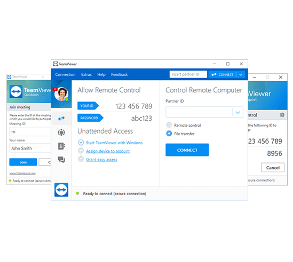The image size is (293, 262).
Task: Open the Remote Control arrows sidebar tab
Action: coord(61,118)
